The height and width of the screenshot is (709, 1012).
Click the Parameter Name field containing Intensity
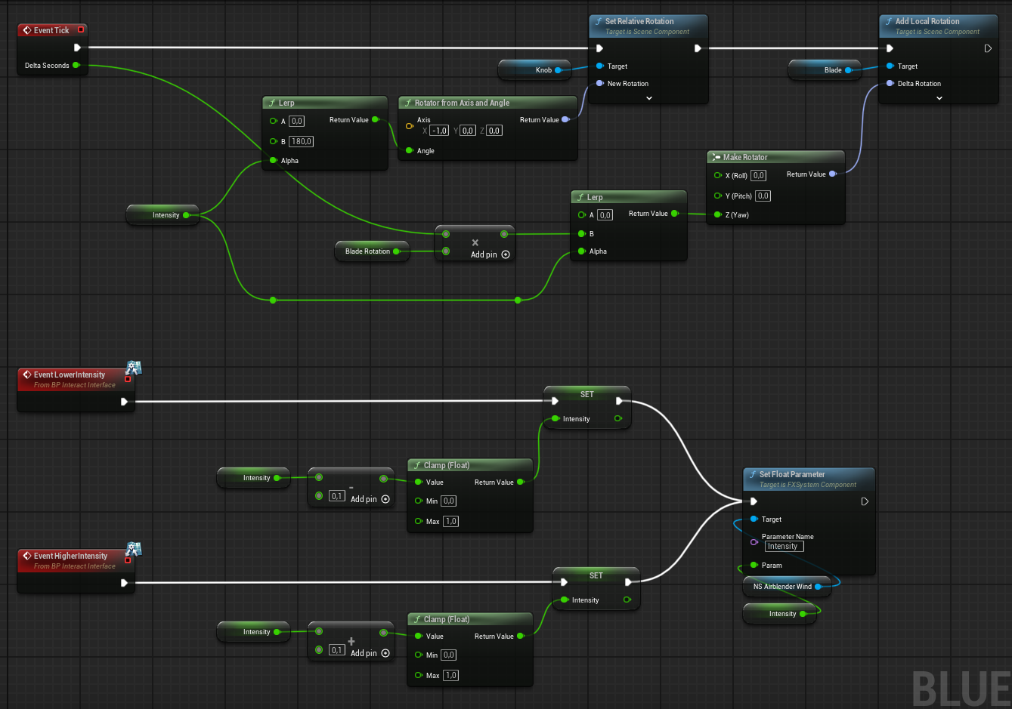pyautogui.click(x=783, y=547)
